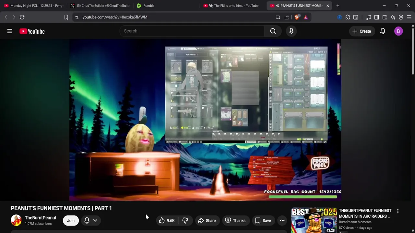Viewport: 415px width, 233px height.
Task: Expand the subscription notification dropdown chevron
Action: tap(95, 220)
